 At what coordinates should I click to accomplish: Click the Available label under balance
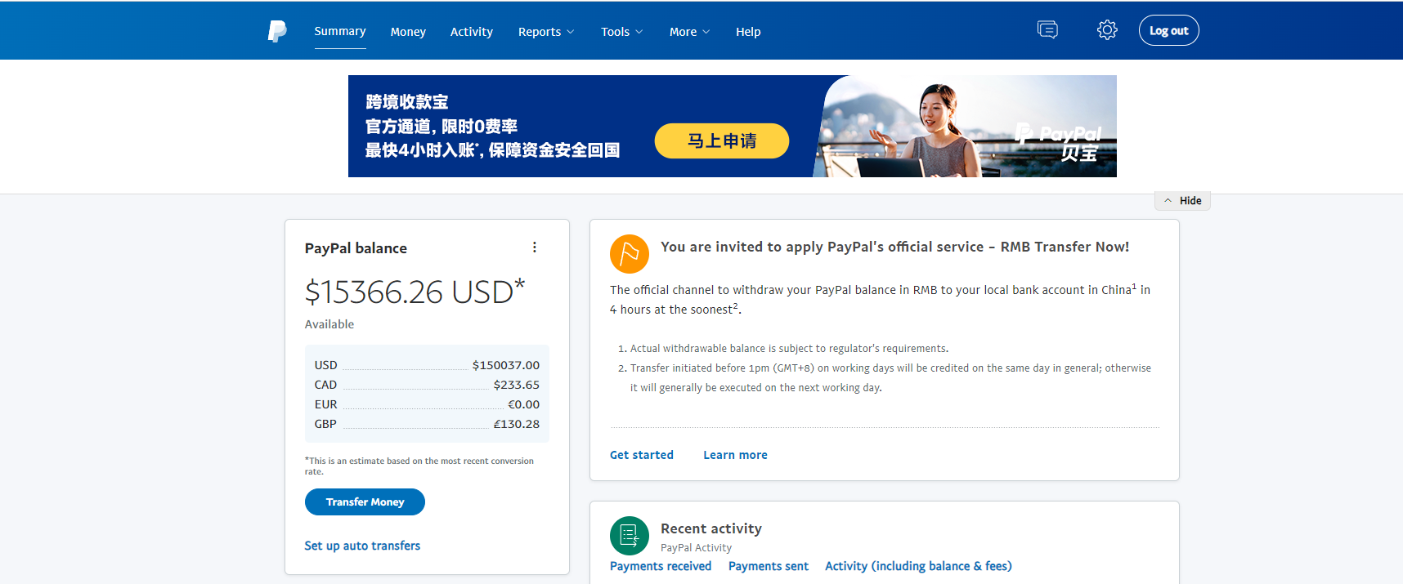pyautogui.click(x=329, y=324)
